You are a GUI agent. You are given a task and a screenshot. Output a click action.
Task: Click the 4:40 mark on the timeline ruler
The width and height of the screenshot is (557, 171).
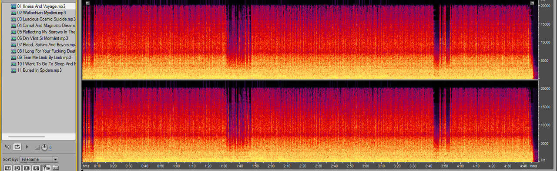[x=523, y=166]
